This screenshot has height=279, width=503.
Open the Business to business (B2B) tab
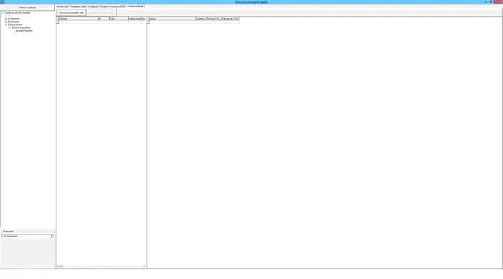[113, 7]
